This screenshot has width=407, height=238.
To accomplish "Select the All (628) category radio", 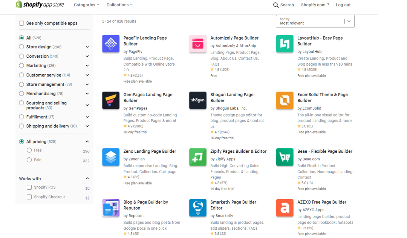I will point(21,38).
